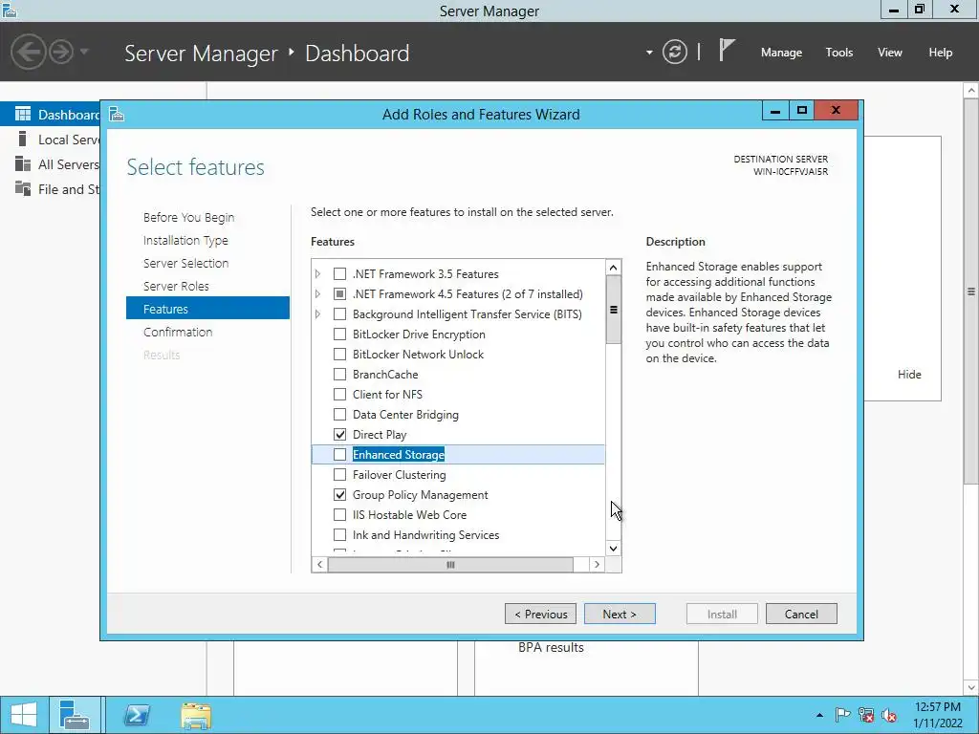The image size is (979, 734).
Task: Click features list scroll up arrow
Action: [613, 268]
